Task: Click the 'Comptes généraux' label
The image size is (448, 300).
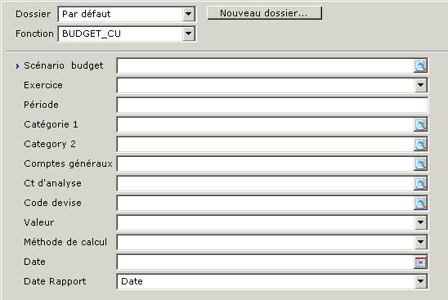Action: coord(68,163)
